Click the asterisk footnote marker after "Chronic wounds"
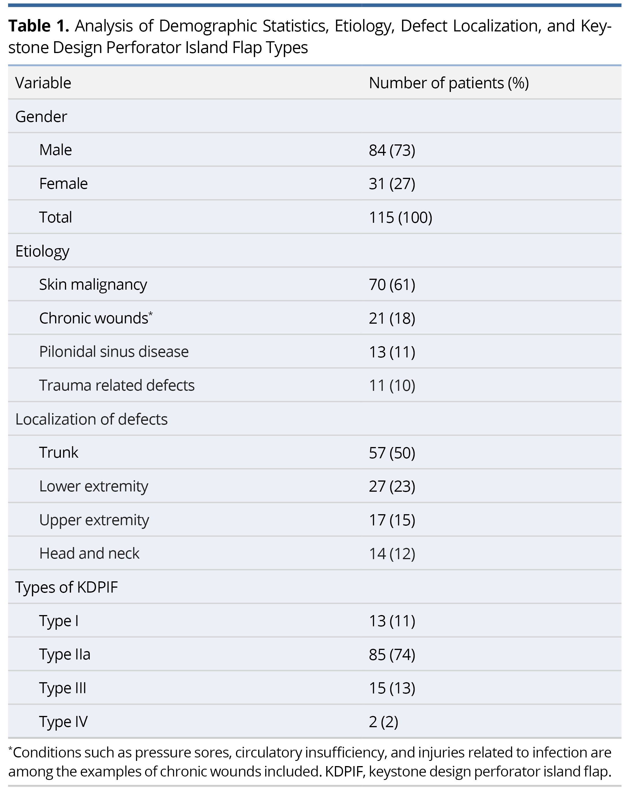The width and height of the screenshot is (628, 788). [x=150, y=314]
